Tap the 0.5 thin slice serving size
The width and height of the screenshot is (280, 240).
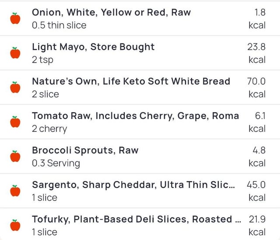click(59, 25)
